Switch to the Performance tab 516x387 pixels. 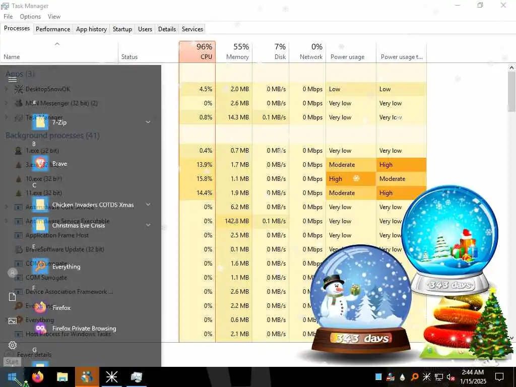point(52,29)
